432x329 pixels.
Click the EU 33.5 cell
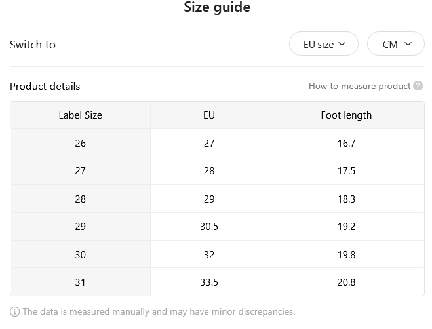point(209,282)
